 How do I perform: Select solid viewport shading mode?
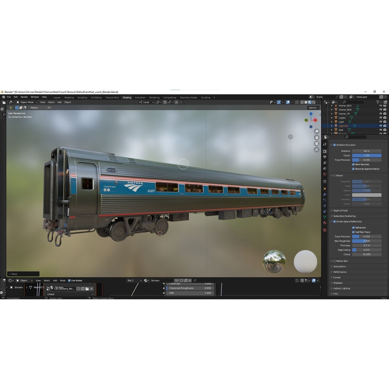click(306, 102)
